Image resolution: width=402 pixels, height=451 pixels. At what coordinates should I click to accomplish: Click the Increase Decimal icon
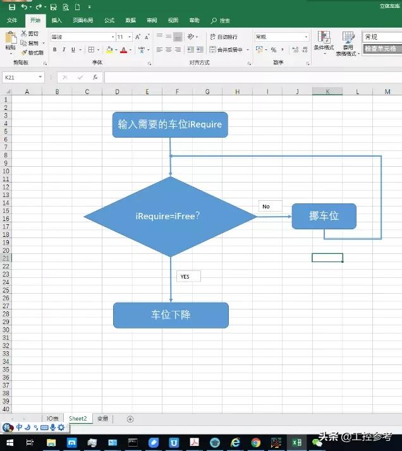(295, 50)
